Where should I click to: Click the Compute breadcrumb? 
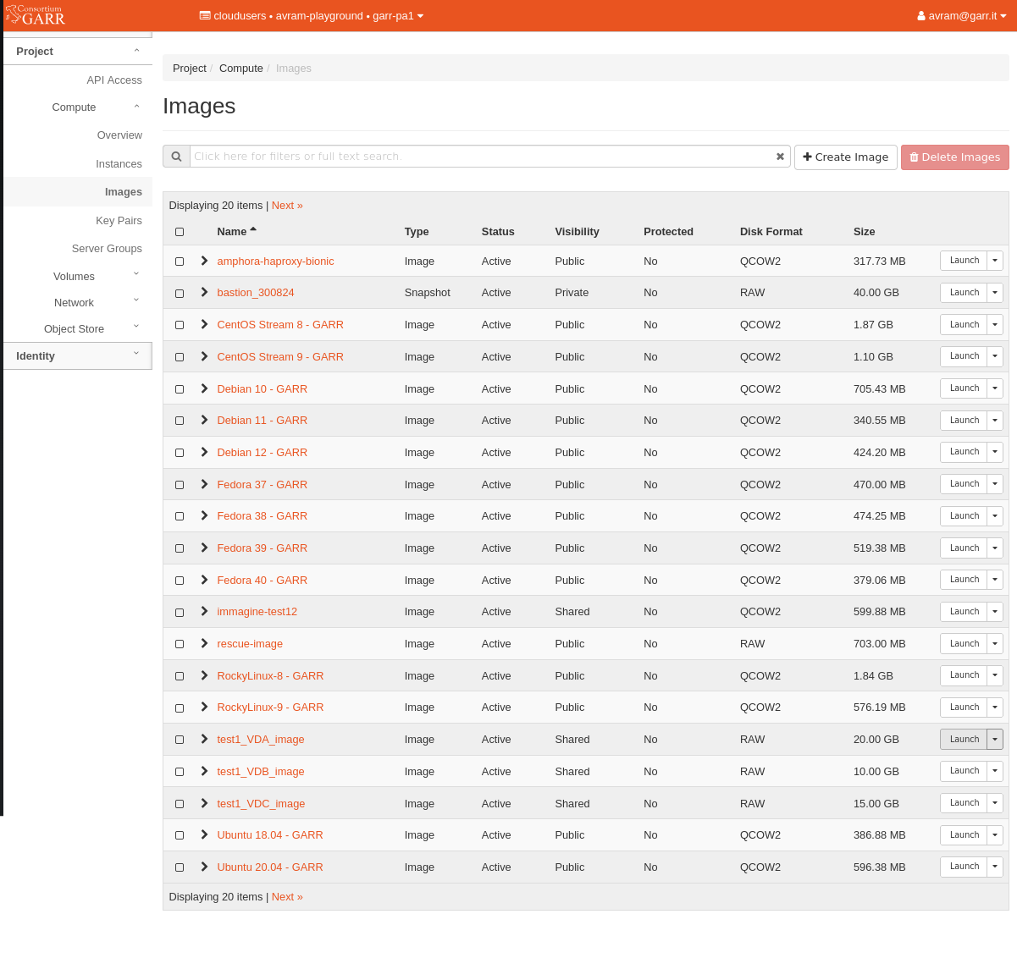241,69
